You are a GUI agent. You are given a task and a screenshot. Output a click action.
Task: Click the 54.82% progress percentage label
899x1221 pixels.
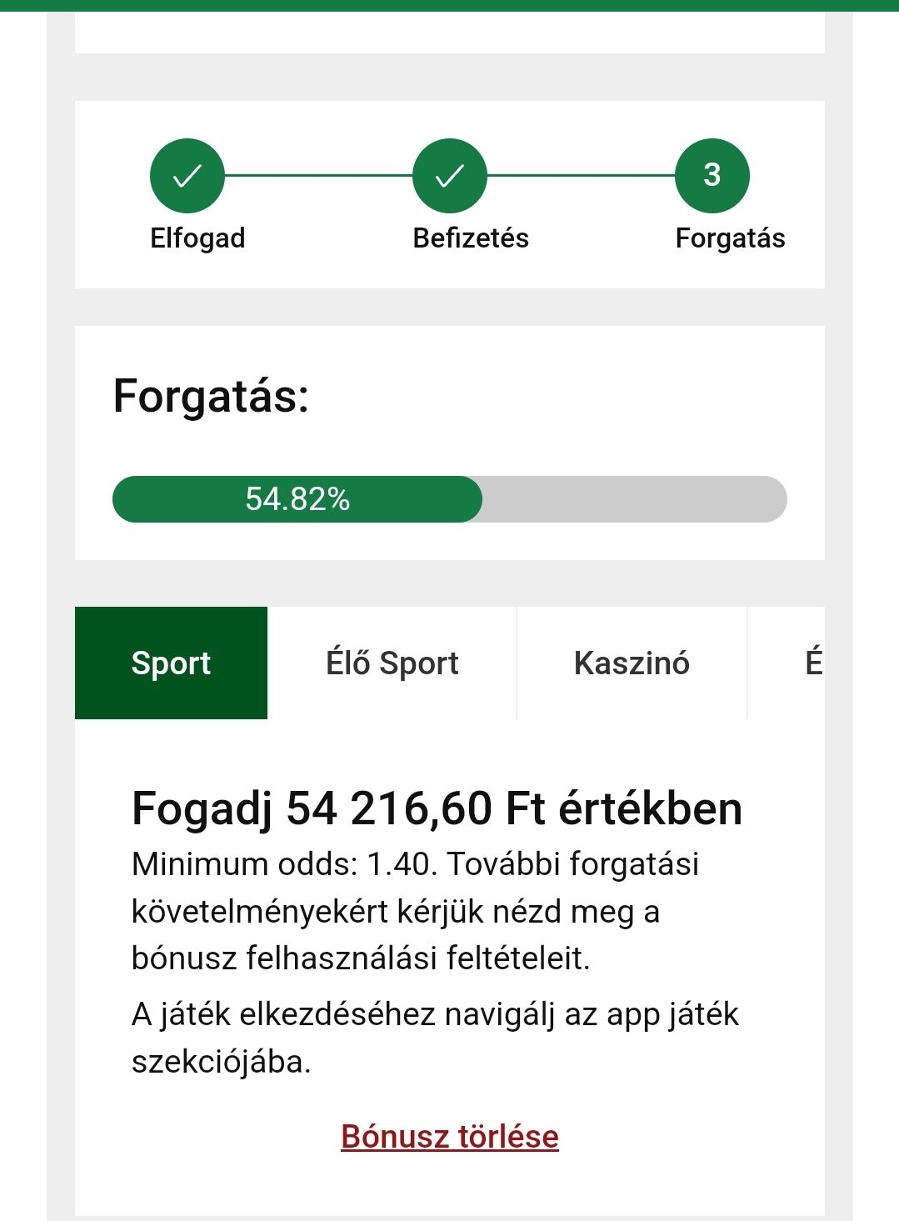(297, 499)
